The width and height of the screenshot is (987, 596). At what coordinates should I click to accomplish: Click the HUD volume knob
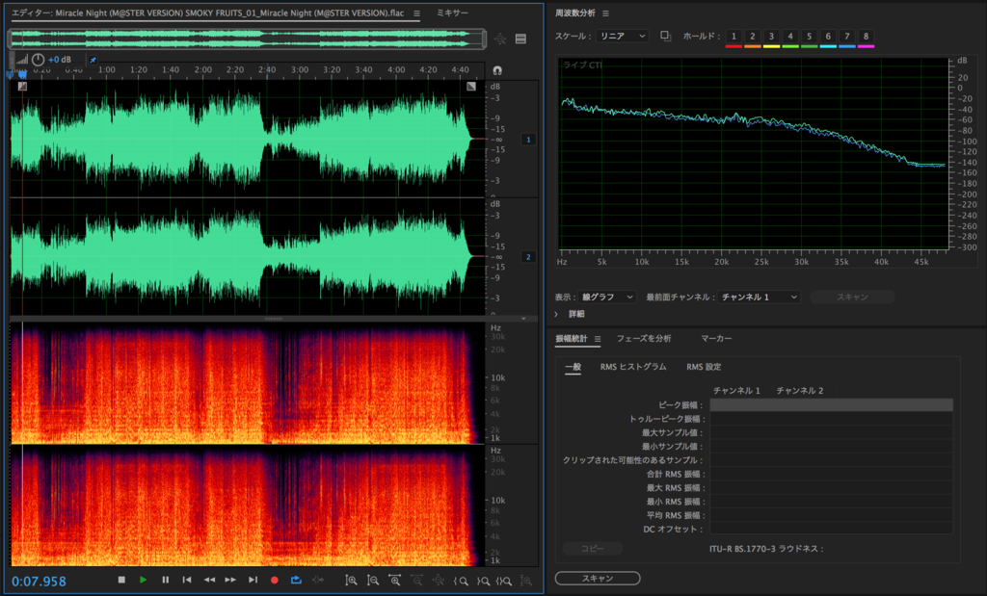coord(38,60)
